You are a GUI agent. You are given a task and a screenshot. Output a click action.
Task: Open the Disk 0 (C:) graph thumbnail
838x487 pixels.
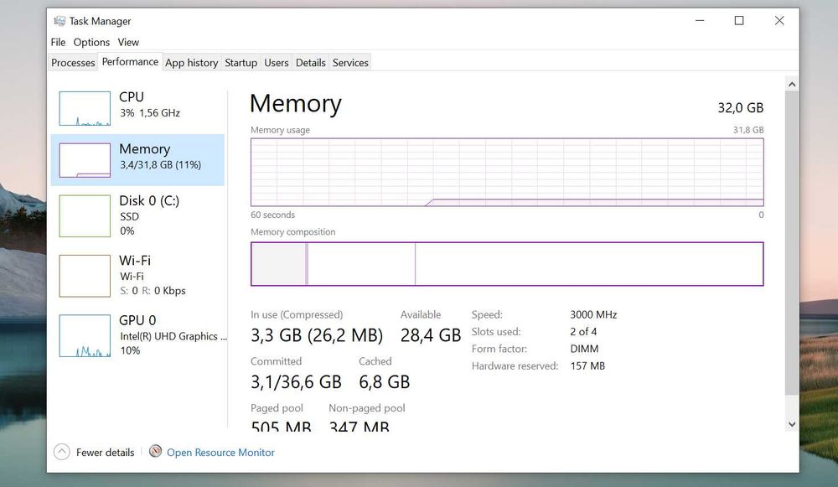tap(85, 216)
